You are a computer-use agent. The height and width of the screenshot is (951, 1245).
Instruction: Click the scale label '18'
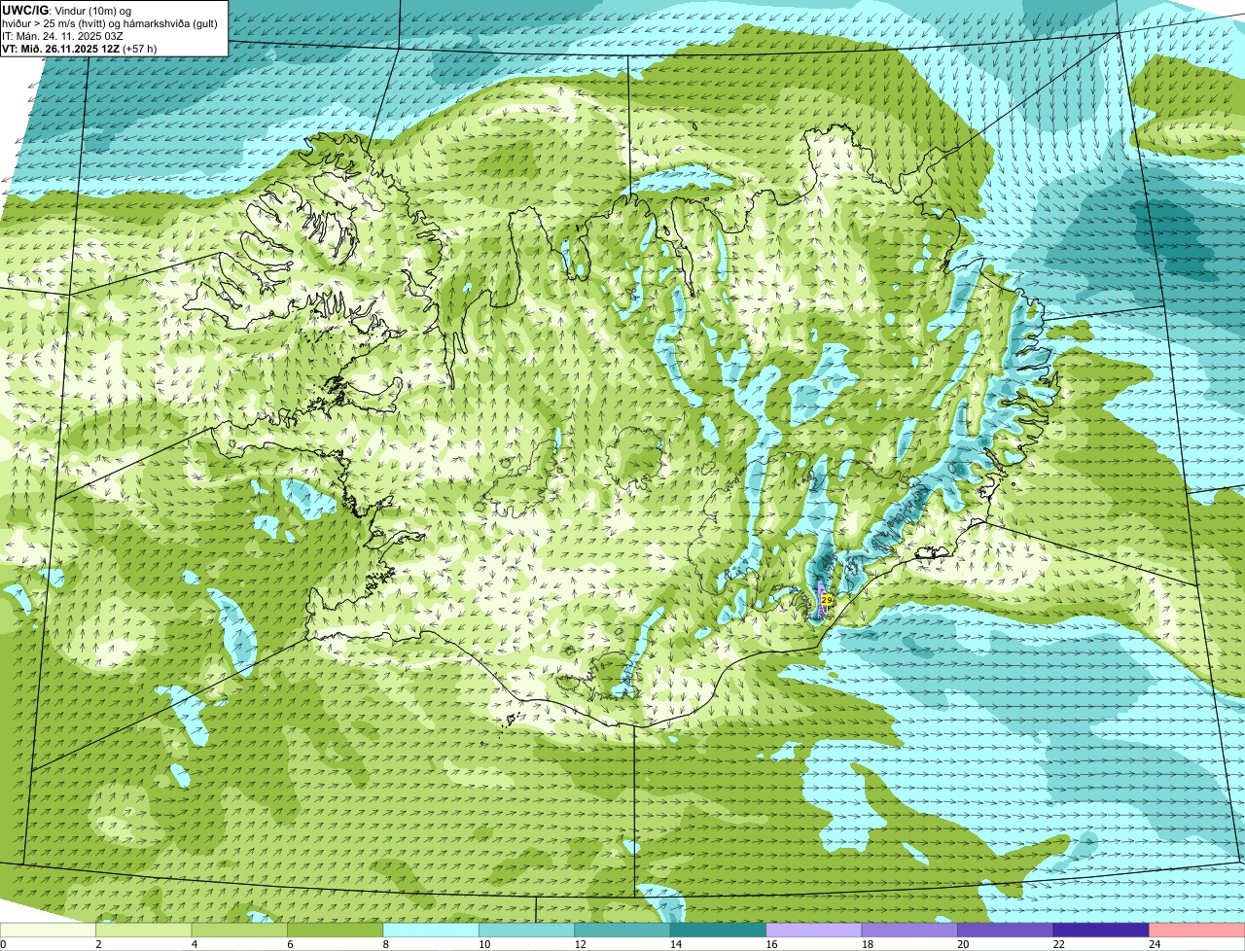(x=868, y=944)
